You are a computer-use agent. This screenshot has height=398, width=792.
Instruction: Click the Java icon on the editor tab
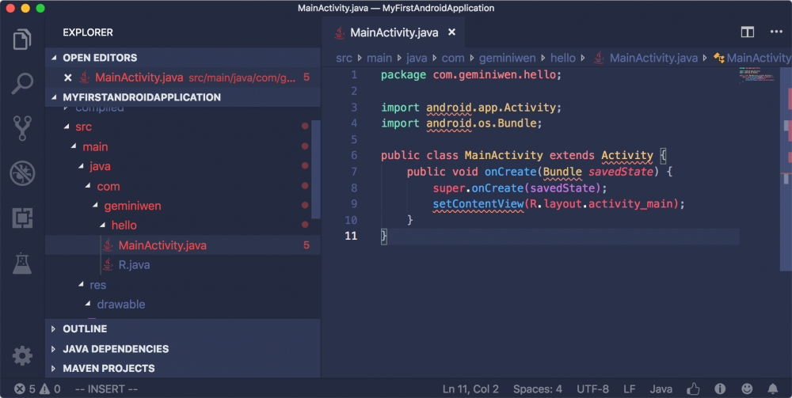tap(339, 32)
